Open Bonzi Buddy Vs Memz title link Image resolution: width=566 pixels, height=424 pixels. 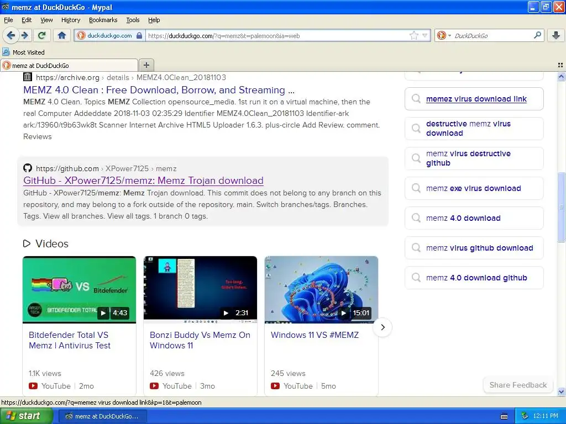pyautogui.click(x=200, y=340)
